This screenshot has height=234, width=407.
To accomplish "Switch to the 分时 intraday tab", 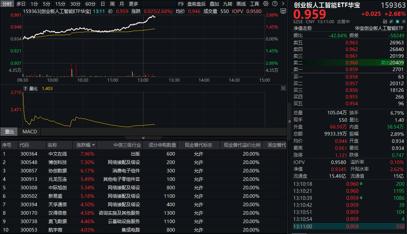I will (x=6, y=4).
